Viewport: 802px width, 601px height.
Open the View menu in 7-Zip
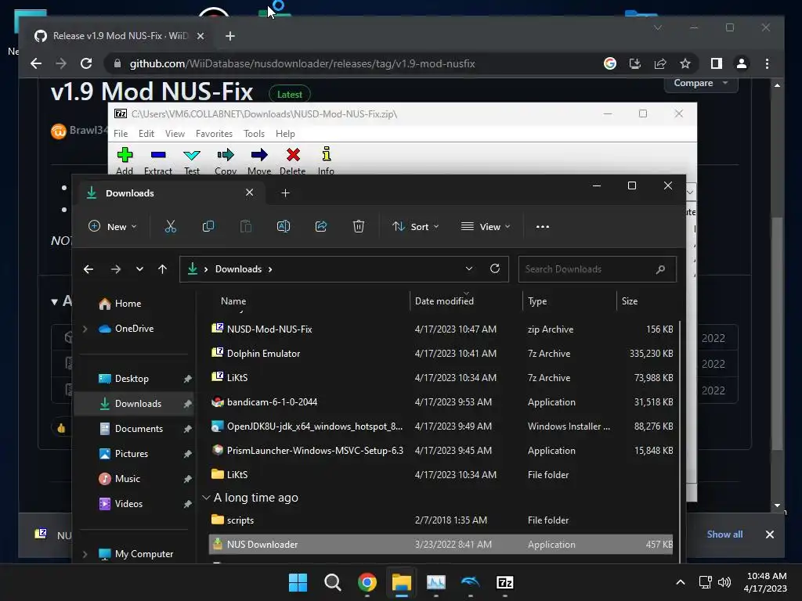click(175, 134)
